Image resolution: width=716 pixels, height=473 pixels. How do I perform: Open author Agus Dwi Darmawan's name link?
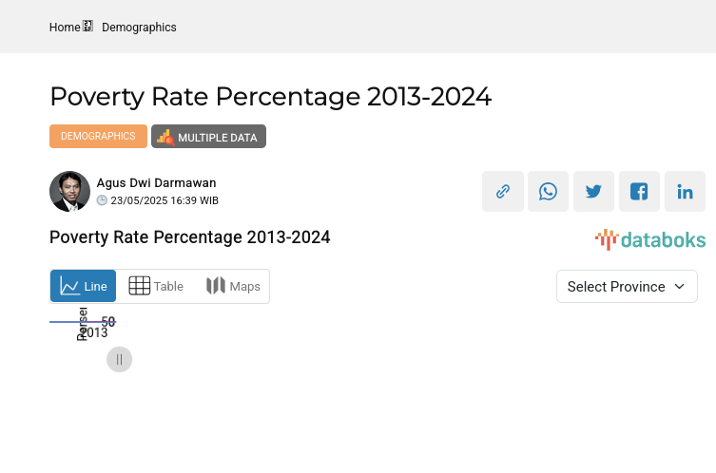156,182
